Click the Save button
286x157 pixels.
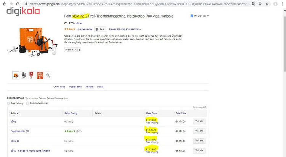(100, 29)
